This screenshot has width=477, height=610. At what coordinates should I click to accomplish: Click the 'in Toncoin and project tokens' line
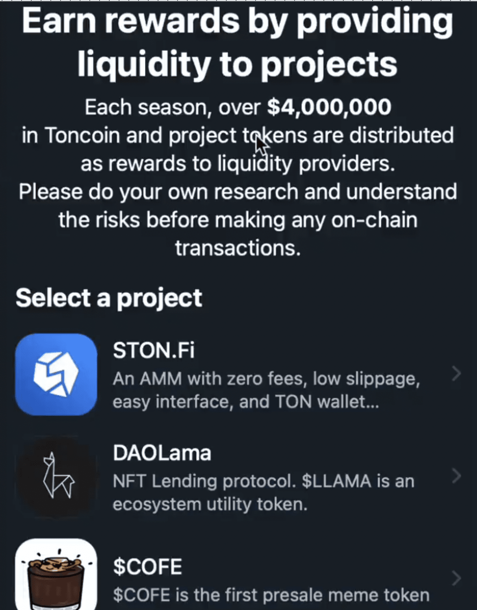238,135
